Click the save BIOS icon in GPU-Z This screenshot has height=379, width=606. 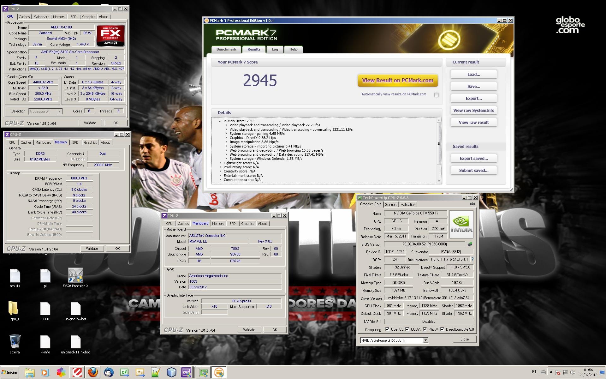click(x=470, y=244)
